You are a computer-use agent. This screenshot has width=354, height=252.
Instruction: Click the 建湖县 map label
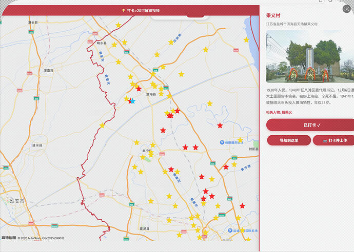click(145, 229)
